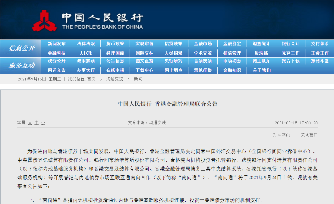Open 央行研究 from the lower menu
The image size is (334, 204).
173,61
